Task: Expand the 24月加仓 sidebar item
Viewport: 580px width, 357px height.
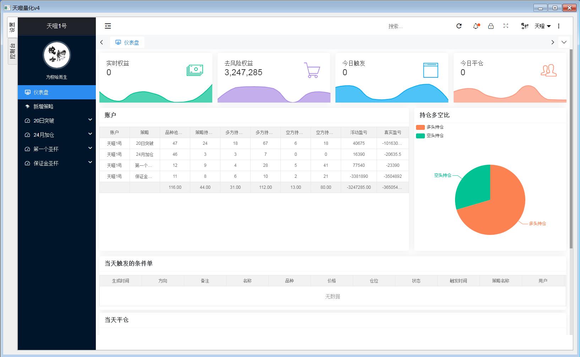Action: [57, 135]
